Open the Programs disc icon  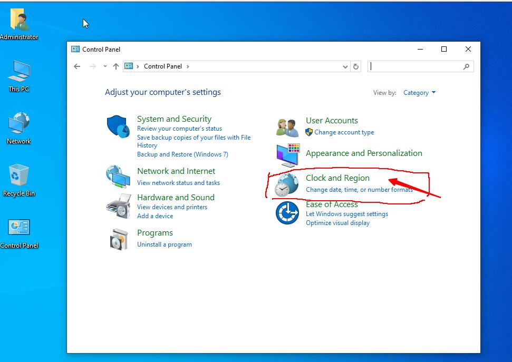tap(119, 239)
